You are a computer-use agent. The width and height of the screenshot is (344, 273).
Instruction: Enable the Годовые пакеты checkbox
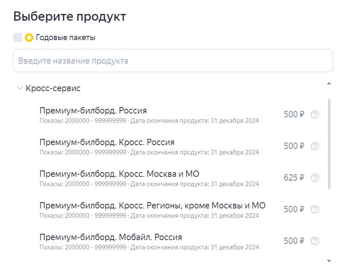(x=17, y=38)
